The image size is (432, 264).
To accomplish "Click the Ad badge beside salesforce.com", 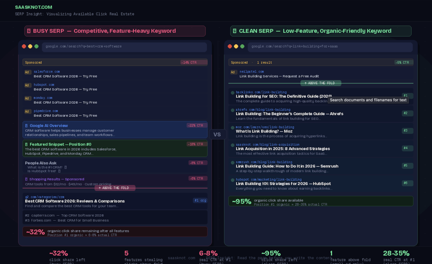I will click(x=28, y=72).
